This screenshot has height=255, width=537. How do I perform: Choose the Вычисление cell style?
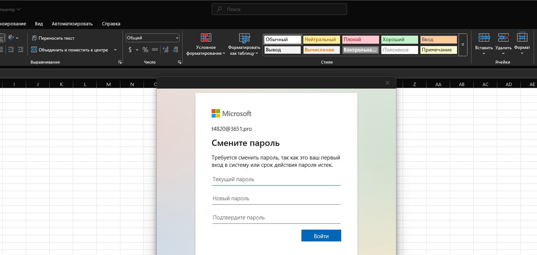click(322, 50)
